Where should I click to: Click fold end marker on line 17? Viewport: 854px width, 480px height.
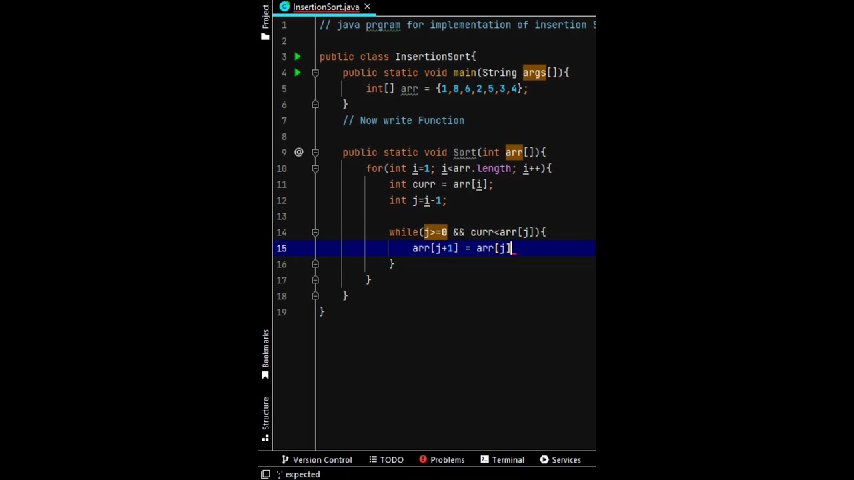point(315,281)
